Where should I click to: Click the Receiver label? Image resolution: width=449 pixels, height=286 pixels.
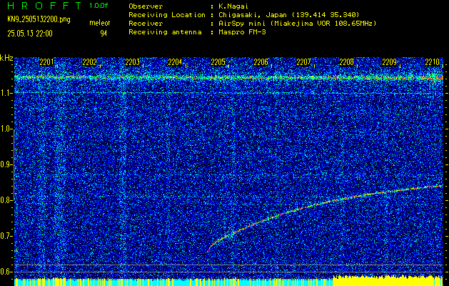[146, 23]
